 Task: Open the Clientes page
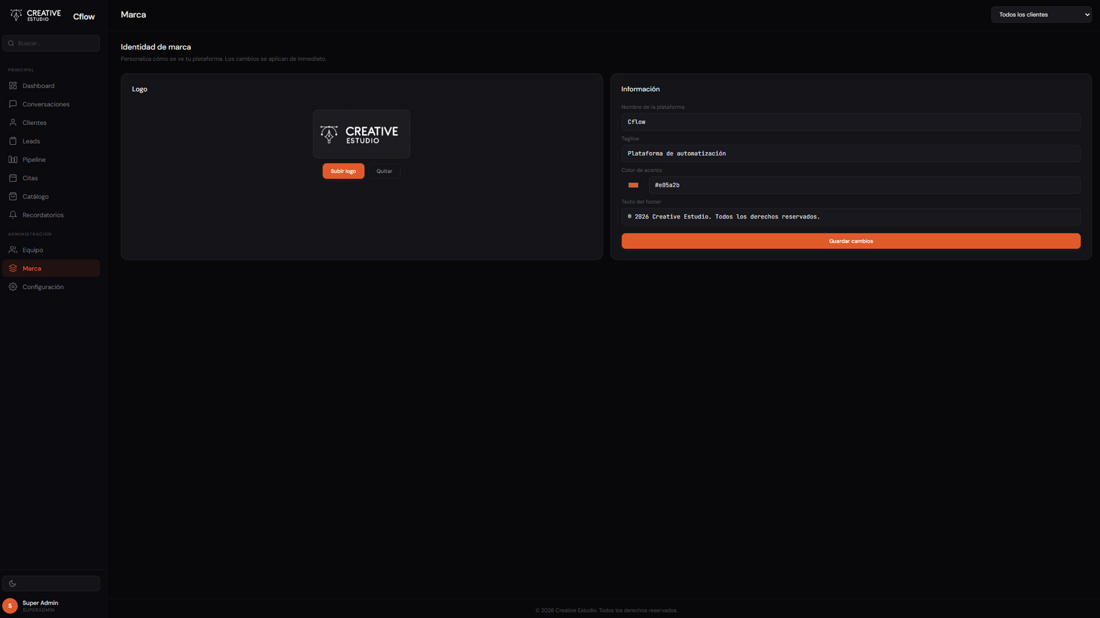coord(51,122)
